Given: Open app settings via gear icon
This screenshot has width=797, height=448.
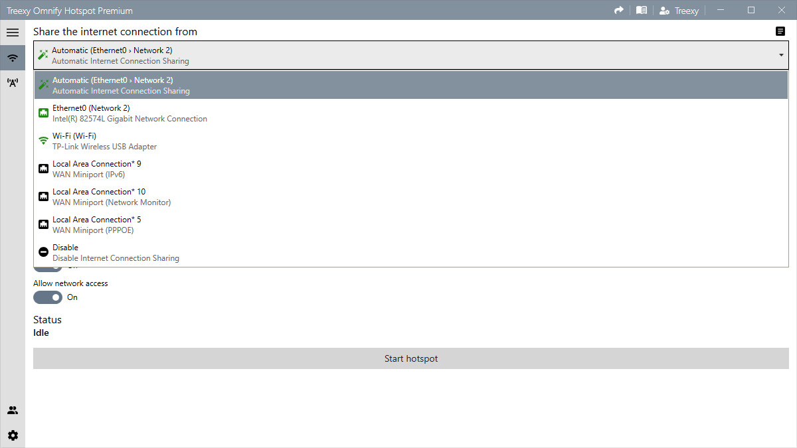Looking at the screenshot, I should click(13, 435).
